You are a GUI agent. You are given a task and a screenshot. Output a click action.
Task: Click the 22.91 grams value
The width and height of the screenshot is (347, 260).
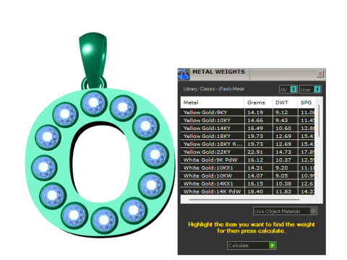click(x=255, y=152)
